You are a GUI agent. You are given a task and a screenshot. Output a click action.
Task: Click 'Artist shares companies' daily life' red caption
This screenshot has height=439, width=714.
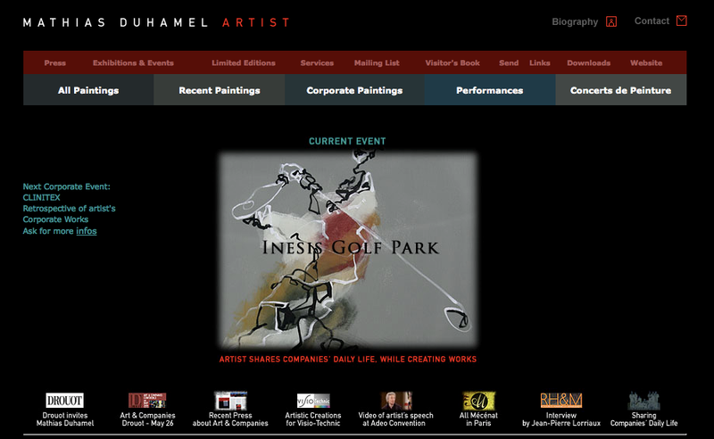click(x=348, y=360)
